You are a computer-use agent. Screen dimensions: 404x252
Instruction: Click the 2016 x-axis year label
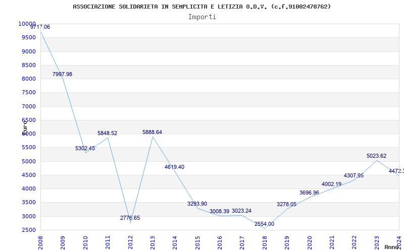coord(220,242)
